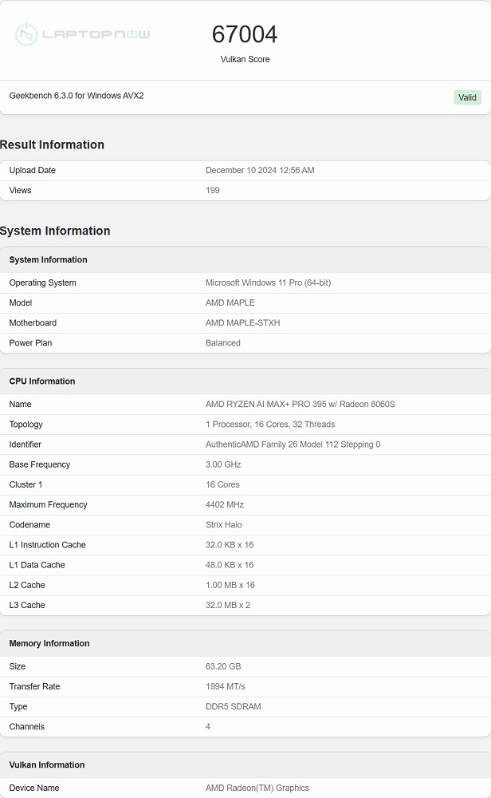Select the Geekbench 6.3.0 for Windows AVX2 text

click(x=77, y=96)
